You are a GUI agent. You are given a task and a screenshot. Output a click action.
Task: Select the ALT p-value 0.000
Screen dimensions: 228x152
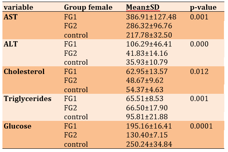199,44
